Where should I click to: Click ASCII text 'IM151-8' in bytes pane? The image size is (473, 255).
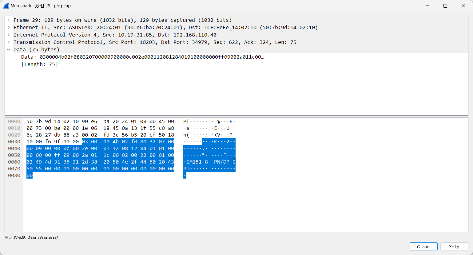coord(197,162)
